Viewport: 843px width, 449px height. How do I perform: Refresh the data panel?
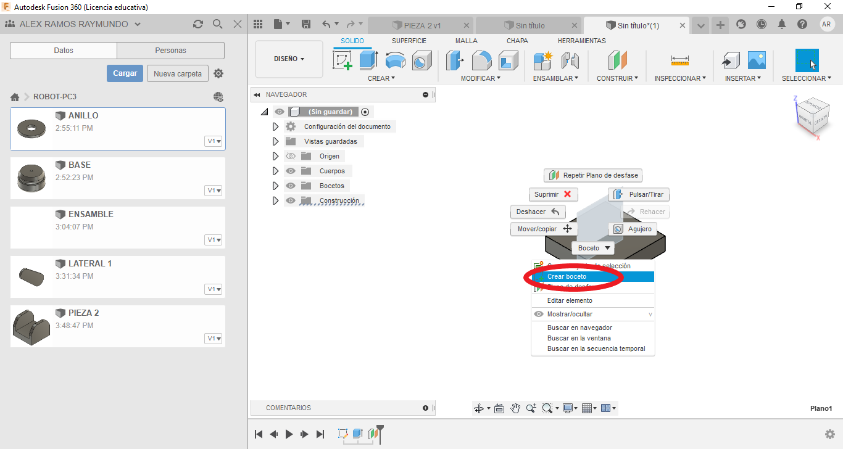197,24
